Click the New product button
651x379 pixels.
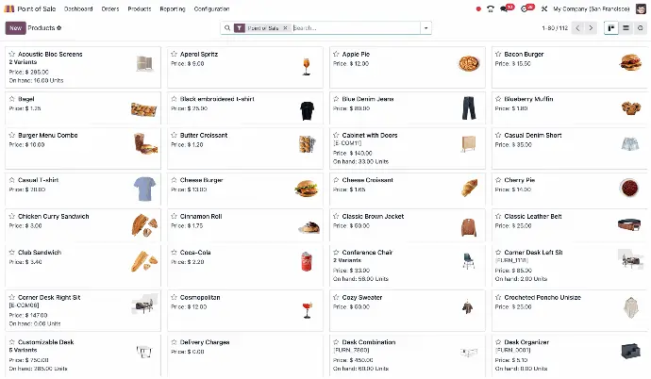pyautogui.click(x=15, y=28)
